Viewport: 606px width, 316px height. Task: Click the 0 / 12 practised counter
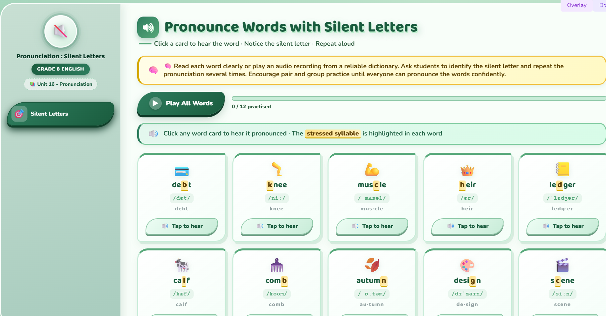coord(251,107)
